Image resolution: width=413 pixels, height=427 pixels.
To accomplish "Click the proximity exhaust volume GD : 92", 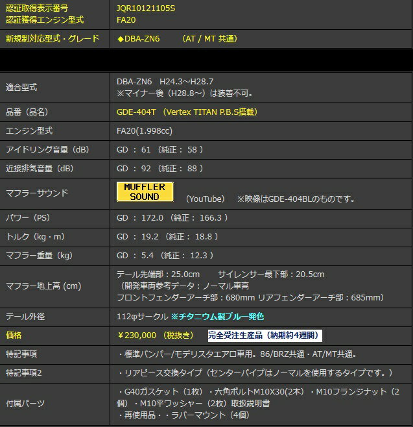I will pos(132,168).
